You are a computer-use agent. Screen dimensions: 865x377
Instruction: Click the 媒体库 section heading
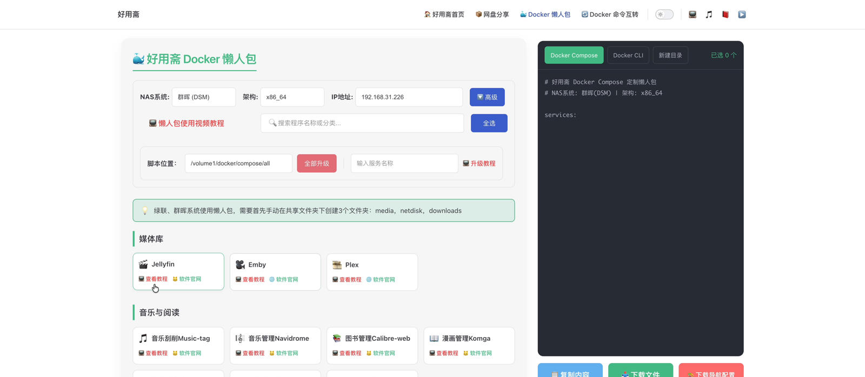[151, 239]
